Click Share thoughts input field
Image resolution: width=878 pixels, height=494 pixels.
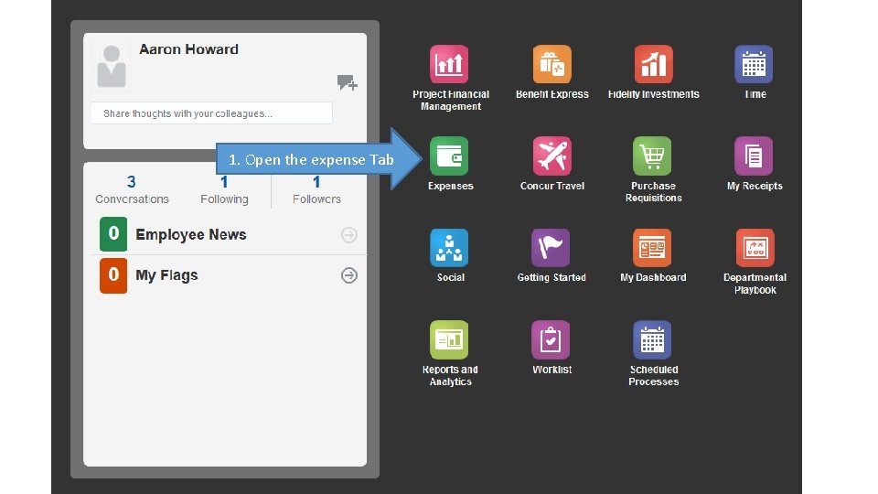pyautogui.click(x=211, y=113)
